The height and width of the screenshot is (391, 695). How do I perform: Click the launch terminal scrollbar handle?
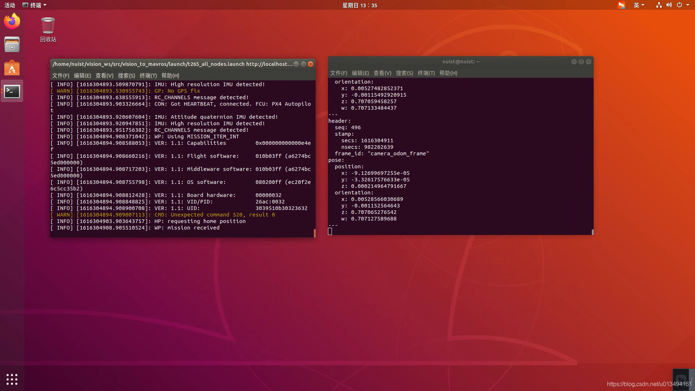(x=314, y=233)
